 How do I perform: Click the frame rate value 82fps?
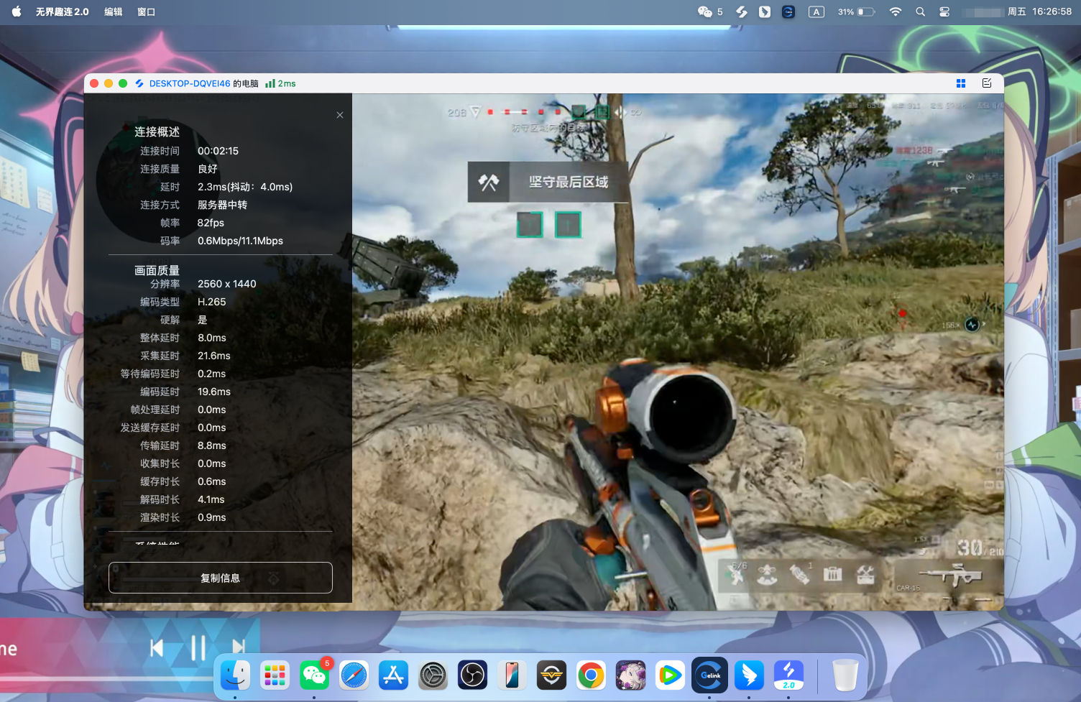tap(211, 223)
